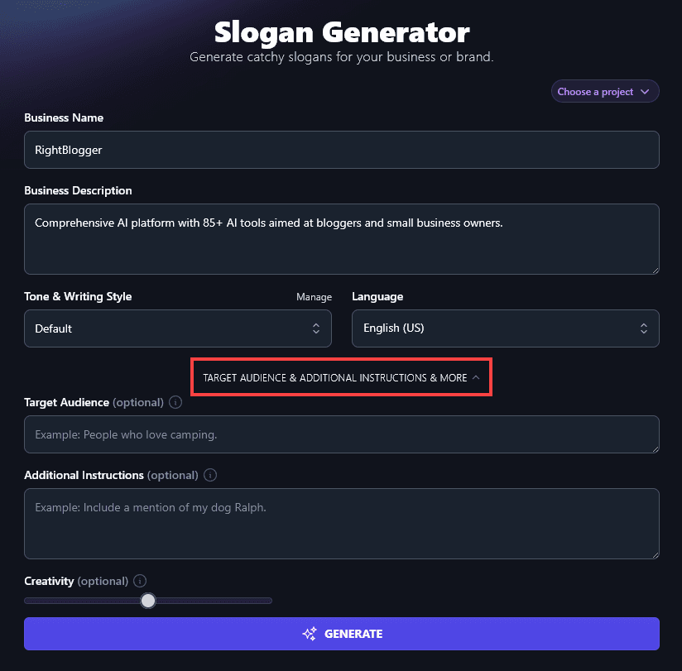
Task: Click the Additional Instructions info icon
Action: [209, 475]
